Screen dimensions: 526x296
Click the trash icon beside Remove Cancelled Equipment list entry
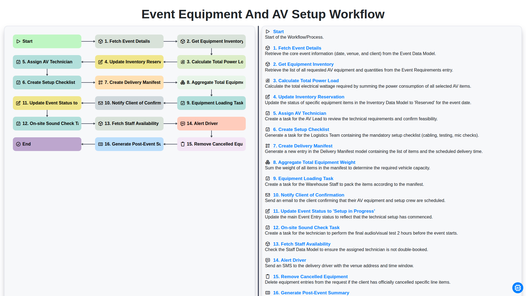[268, 277]
